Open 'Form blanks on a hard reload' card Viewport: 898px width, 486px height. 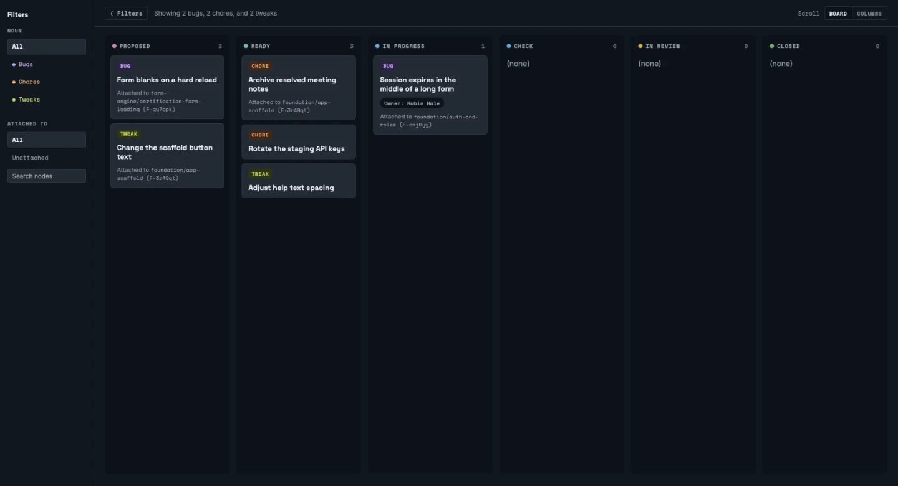coord(167,87)
